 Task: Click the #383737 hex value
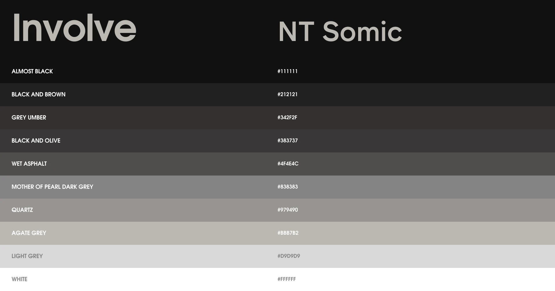287,141
